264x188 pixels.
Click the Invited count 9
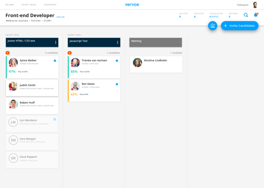click(x=180, y=17)
